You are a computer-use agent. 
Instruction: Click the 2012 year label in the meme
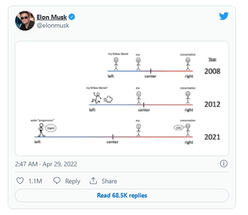212,104
